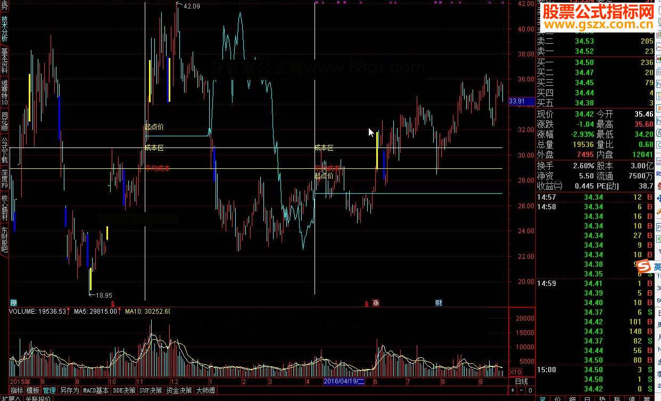Zoom in with the plus button

[x=513, y=390]
